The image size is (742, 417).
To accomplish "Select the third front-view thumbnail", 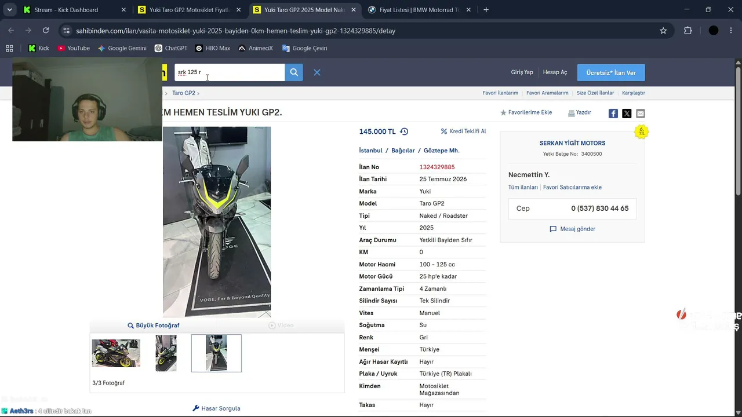I will [x=216, y=353].
